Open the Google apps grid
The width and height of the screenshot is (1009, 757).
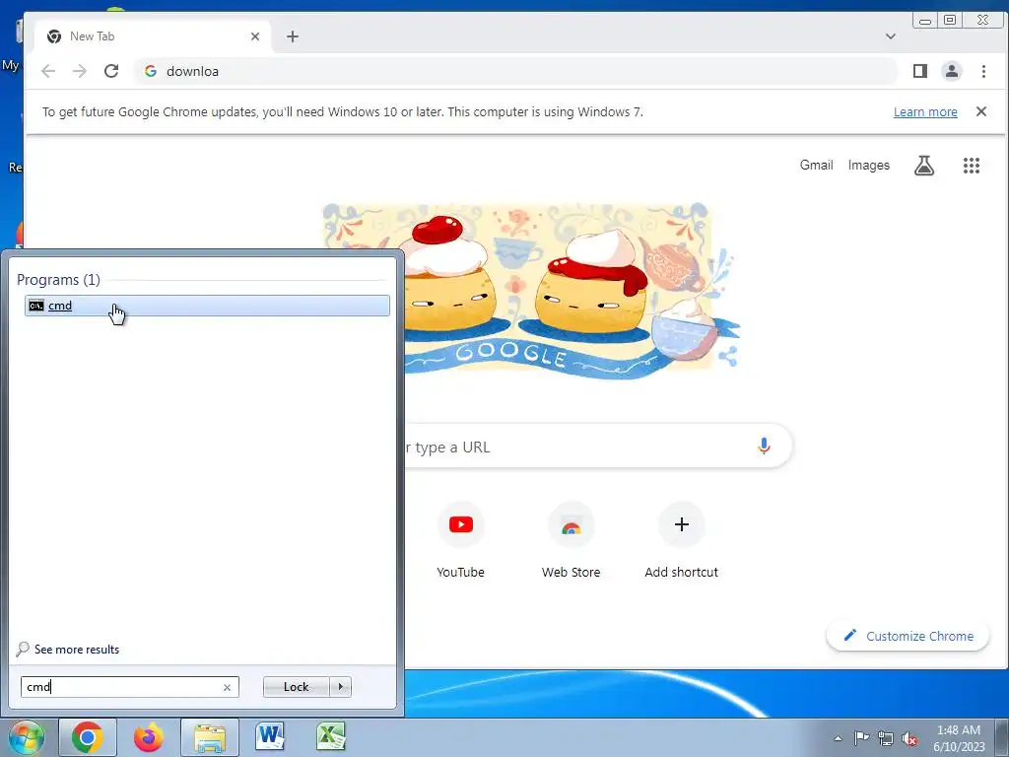(x=971, y=166)
